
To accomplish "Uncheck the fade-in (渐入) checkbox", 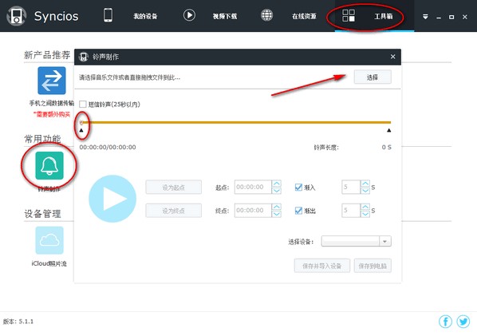I will (x=298, y=188).
